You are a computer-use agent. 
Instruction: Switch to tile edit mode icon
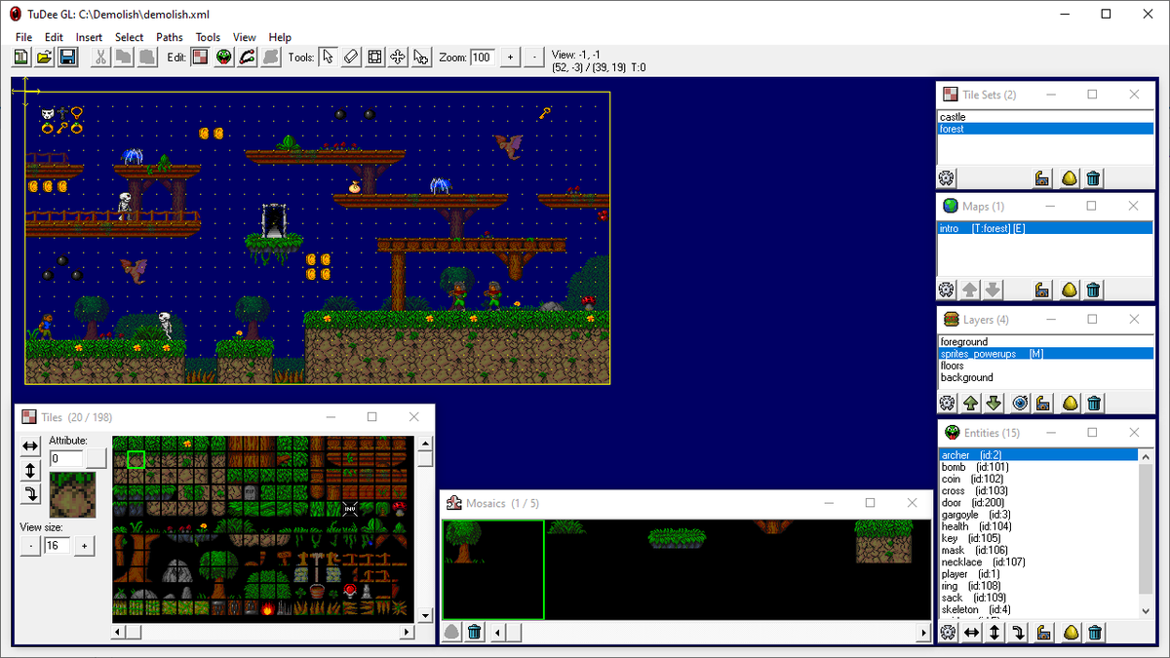[x=200, y=58]
